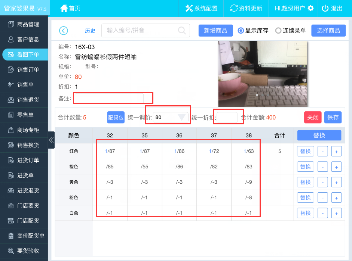Click 替换 in the 红色 row
The image size is (352, 261).
(306, 151)
